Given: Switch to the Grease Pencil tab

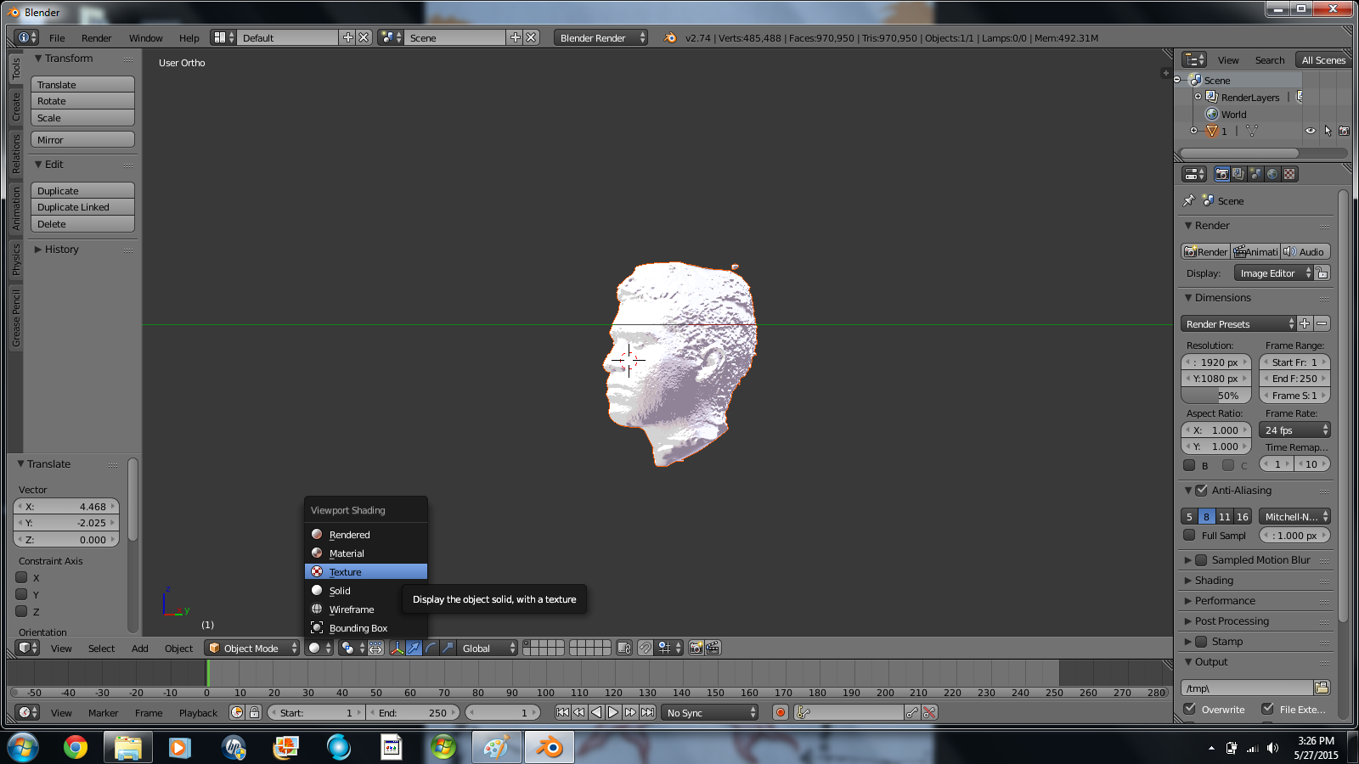Looking at the screenshot, I should click(x=15, y=317).
